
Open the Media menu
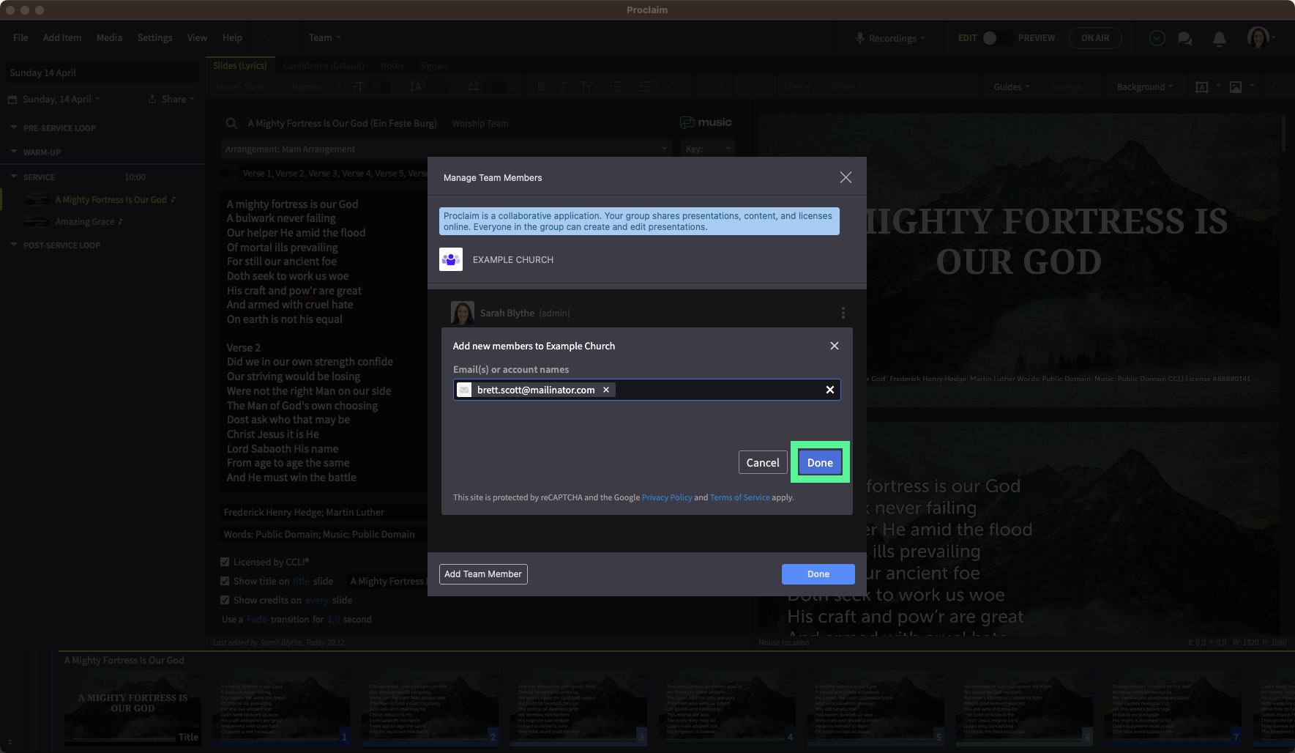110,38
